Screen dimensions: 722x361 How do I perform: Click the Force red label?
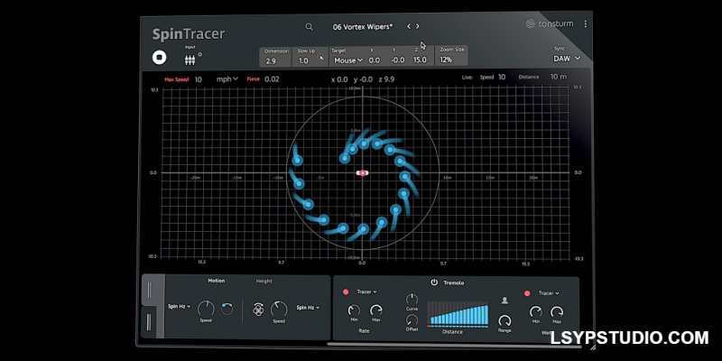click(x=254, y=79)
